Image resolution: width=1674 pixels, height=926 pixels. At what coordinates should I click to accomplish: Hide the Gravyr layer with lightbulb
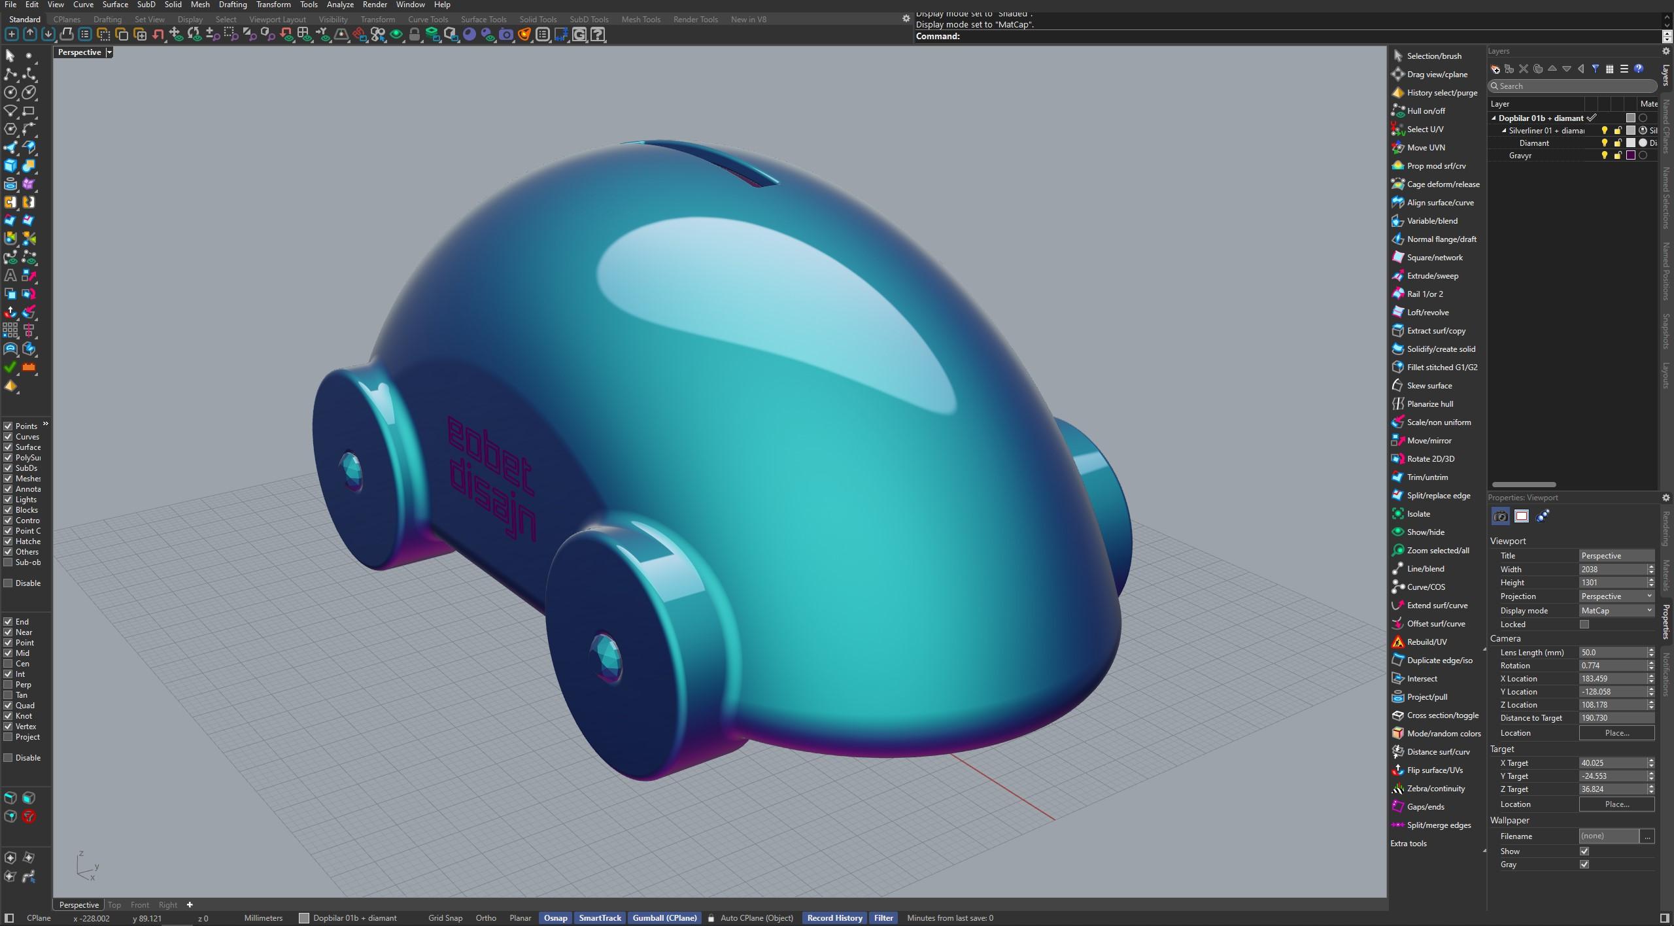tap(1604, 156)
